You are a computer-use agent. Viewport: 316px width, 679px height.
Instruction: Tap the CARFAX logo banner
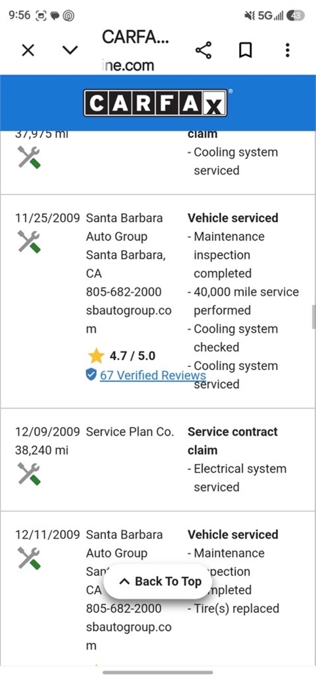[155, 103]
